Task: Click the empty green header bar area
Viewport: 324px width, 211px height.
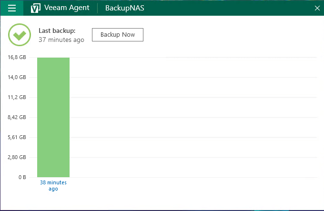Action: click(229, 8)
